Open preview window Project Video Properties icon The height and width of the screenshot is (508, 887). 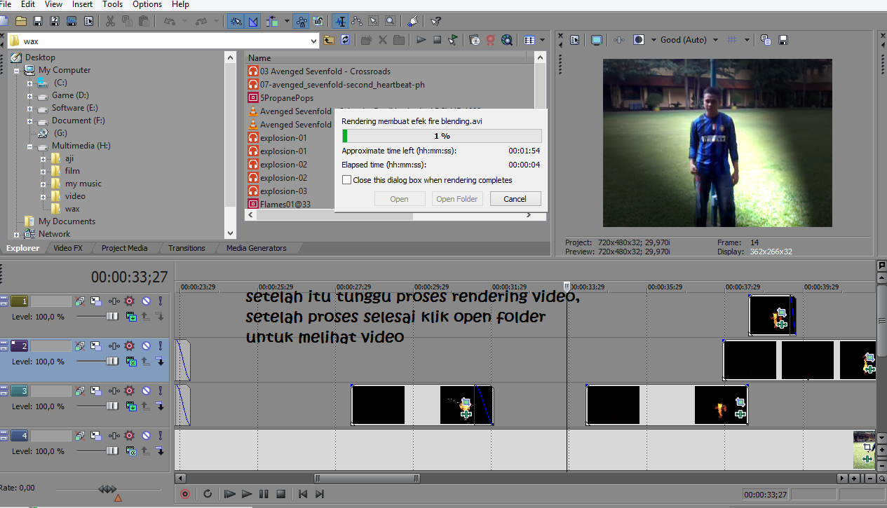(574, 40)
